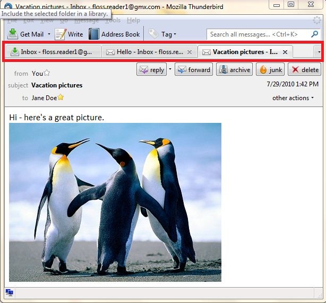The height and width of the screenshot is (303, 326).
Task: Open the list all tabs dropdown
Action: click(x=318, y=52)
